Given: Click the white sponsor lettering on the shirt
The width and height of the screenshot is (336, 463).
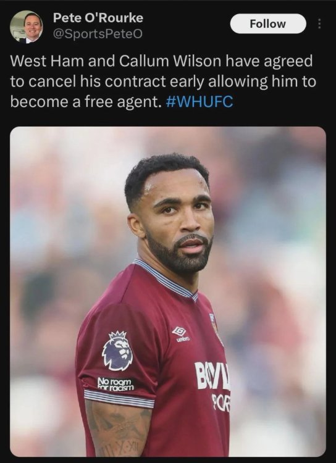Looking at the screenshot, I should 212,386.
